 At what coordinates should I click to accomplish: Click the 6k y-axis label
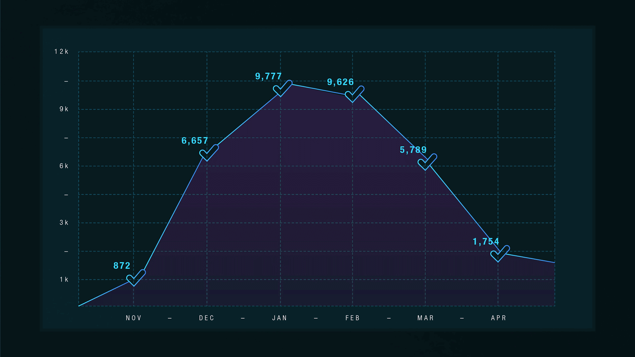click(64, 166)
